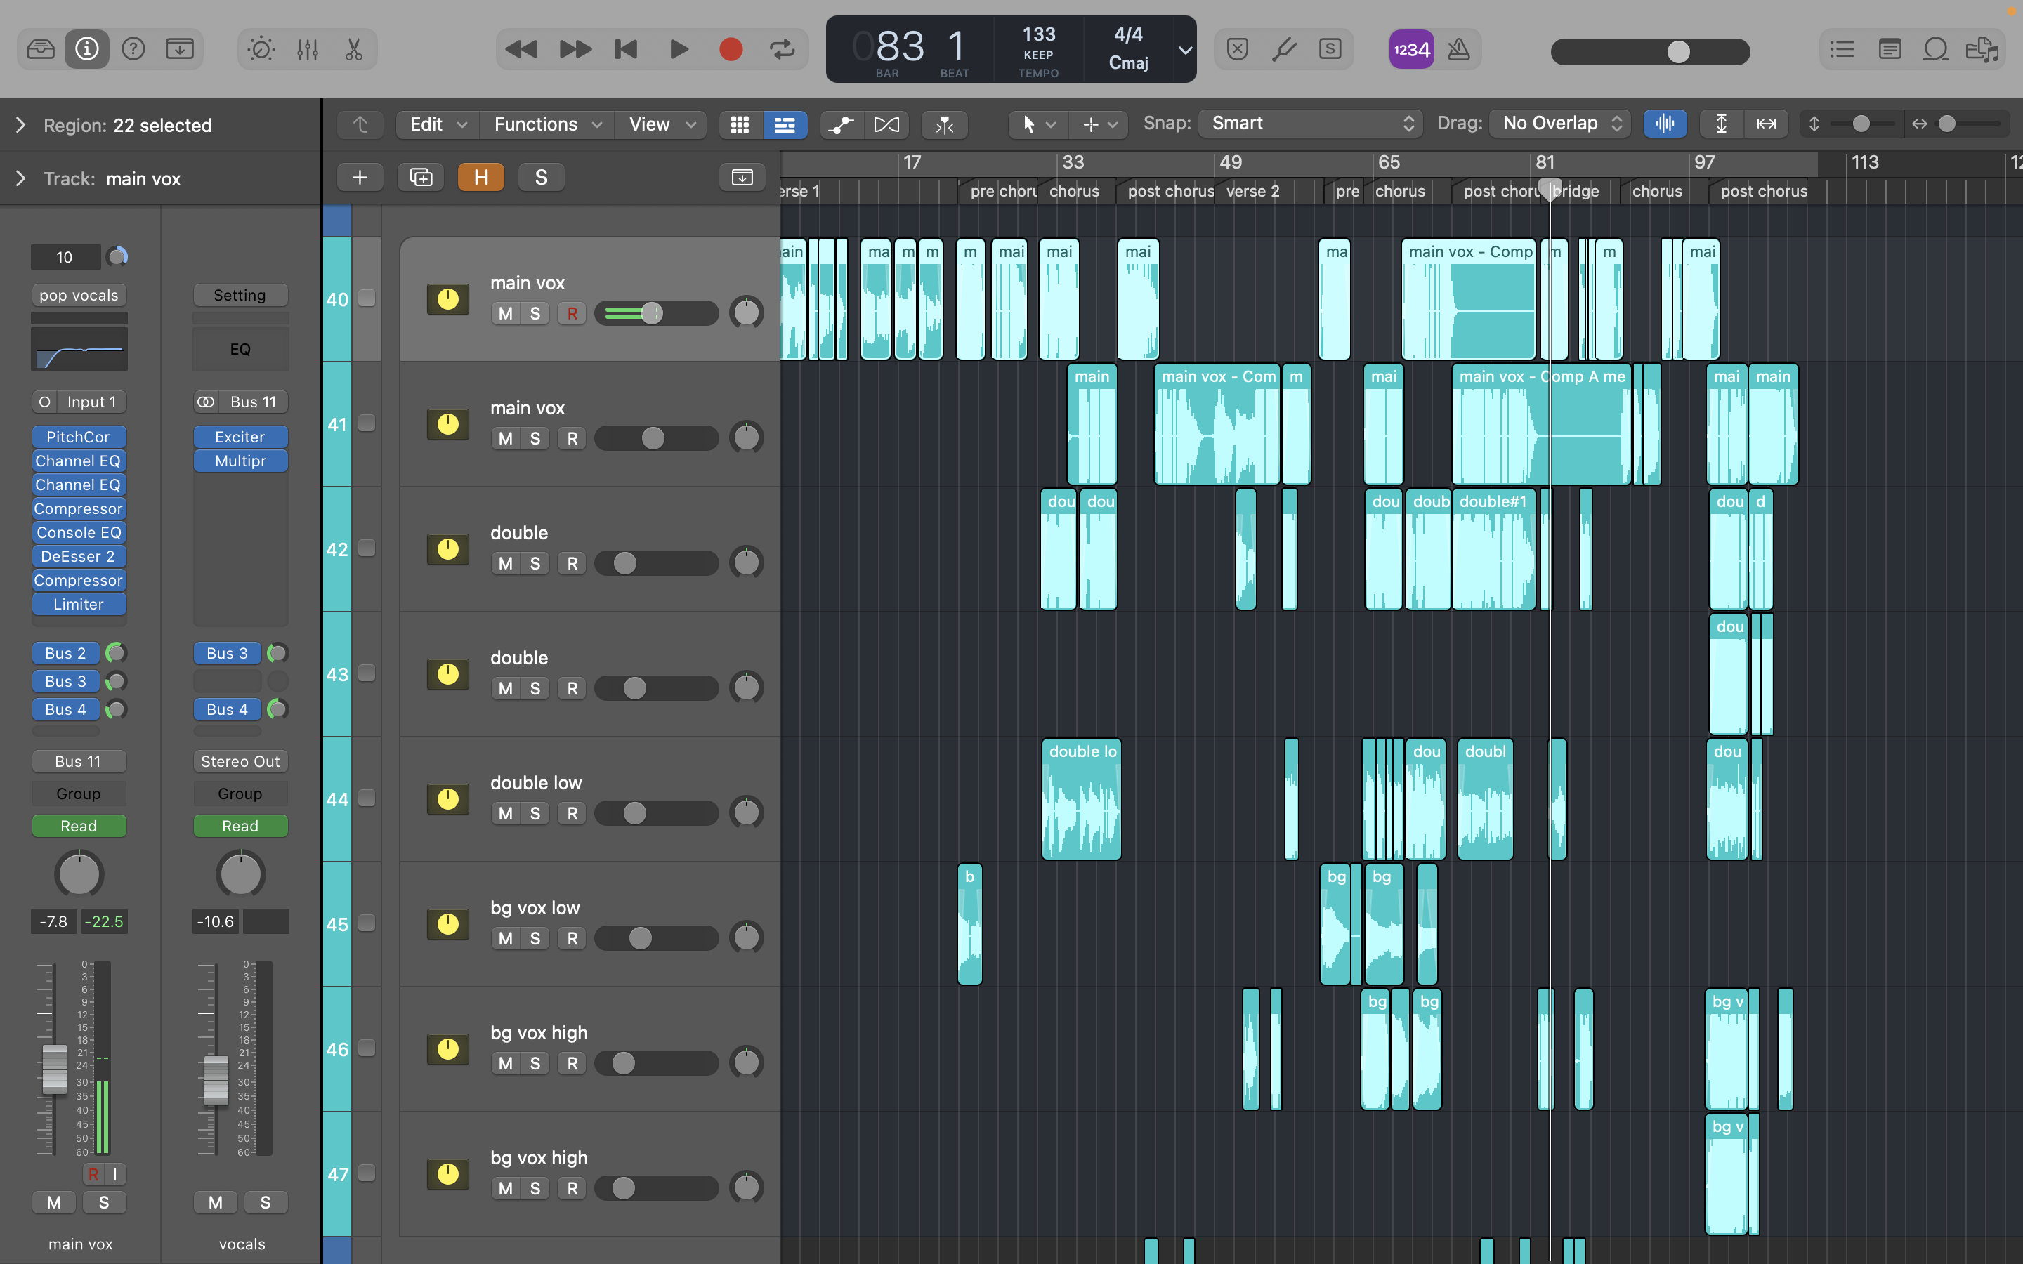Show the Mixer icon in the toolbar
This screenshot has height=1264, width=2023.
click(x=307, y=49)
